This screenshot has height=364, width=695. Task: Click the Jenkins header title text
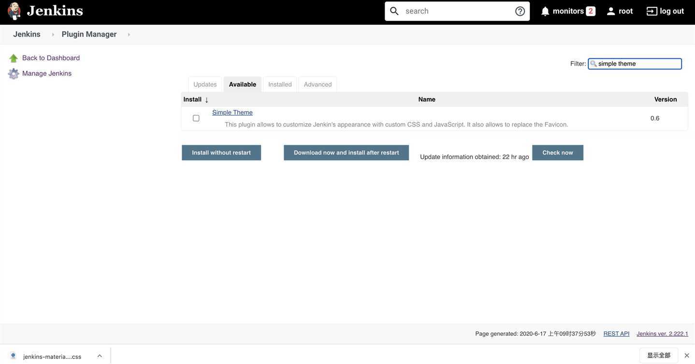pos(55,11)
